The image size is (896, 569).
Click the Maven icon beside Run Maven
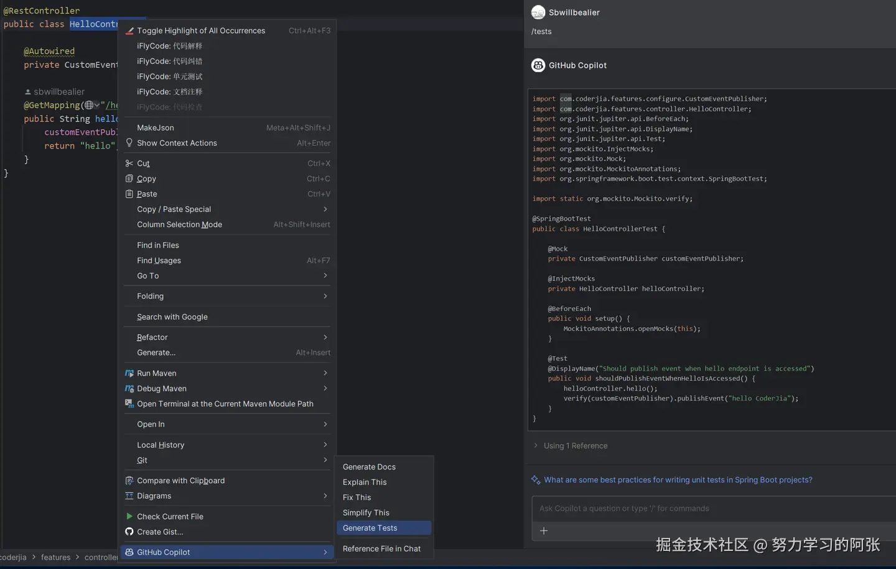pos(129,373)
